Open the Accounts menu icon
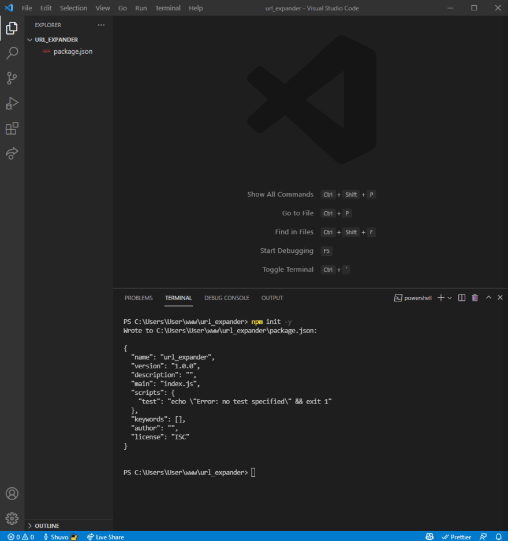This screenshot has height=541, width=508. click(12, 494)
